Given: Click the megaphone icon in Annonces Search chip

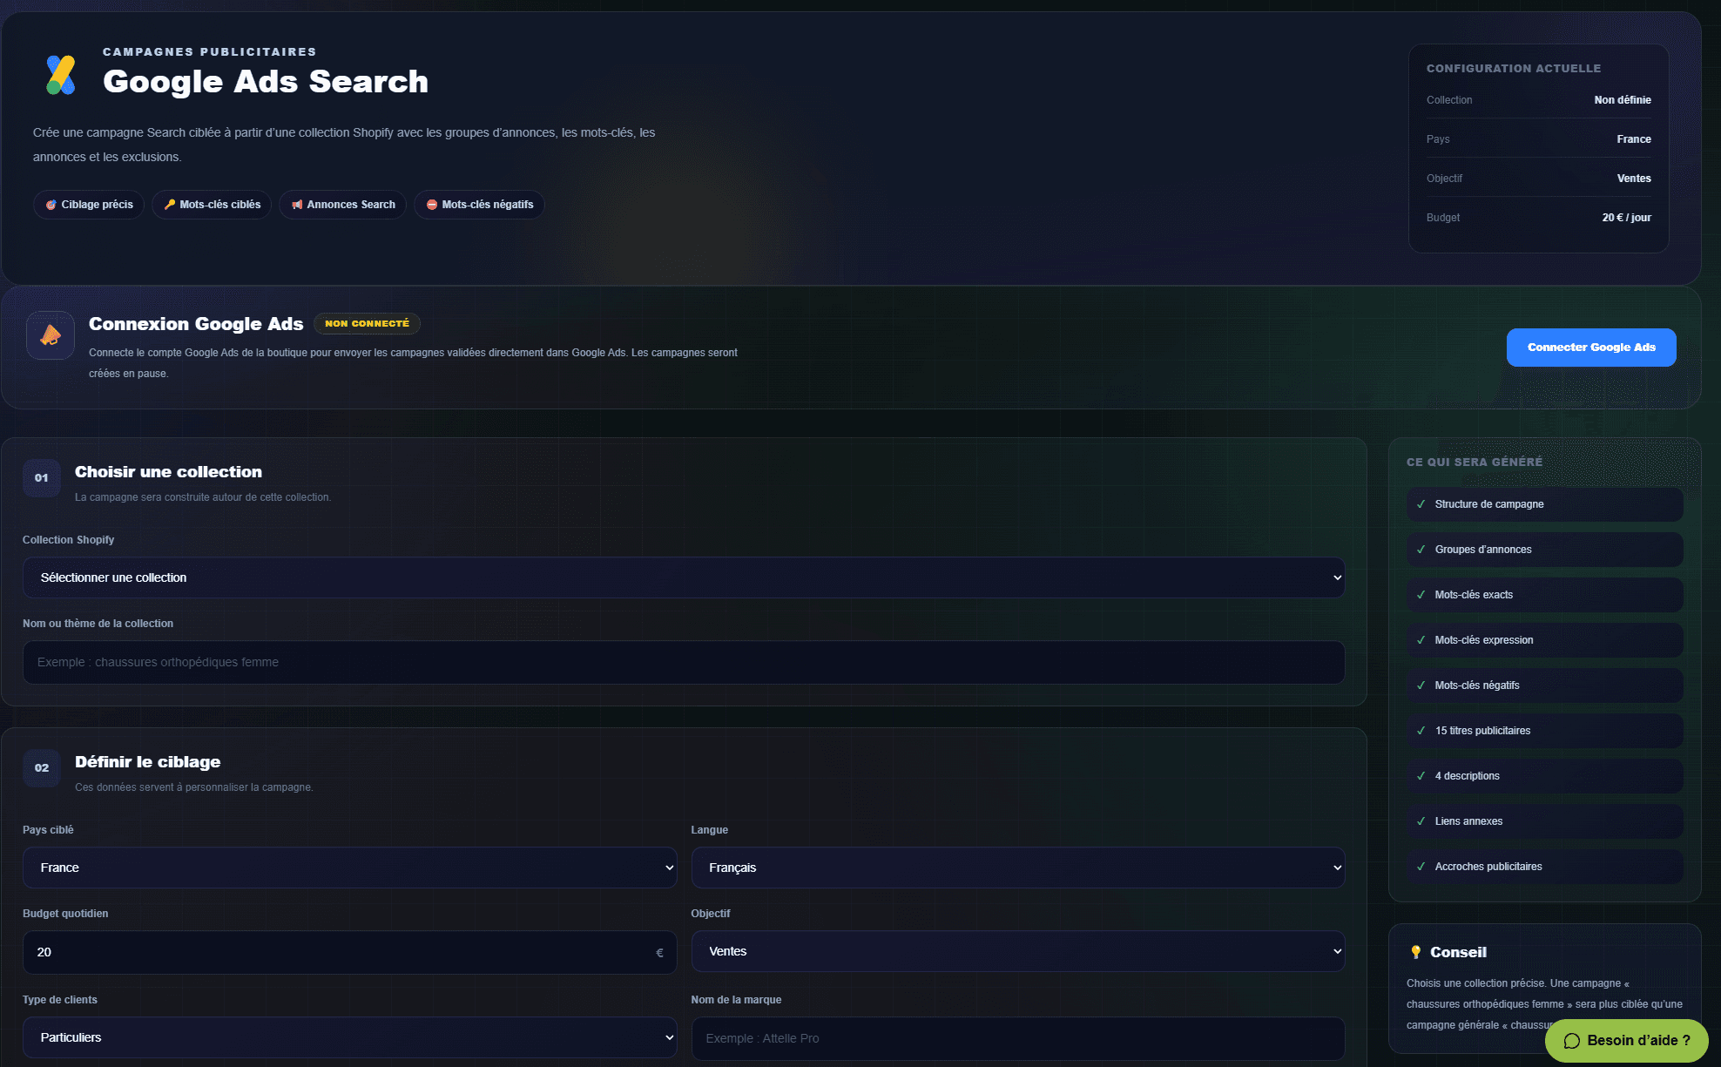Looking at the screenshot, I should pyautogui.click(x=297, y=205).
